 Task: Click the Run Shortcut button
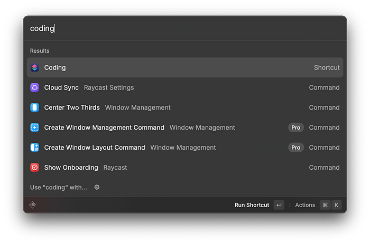[260, 205]
